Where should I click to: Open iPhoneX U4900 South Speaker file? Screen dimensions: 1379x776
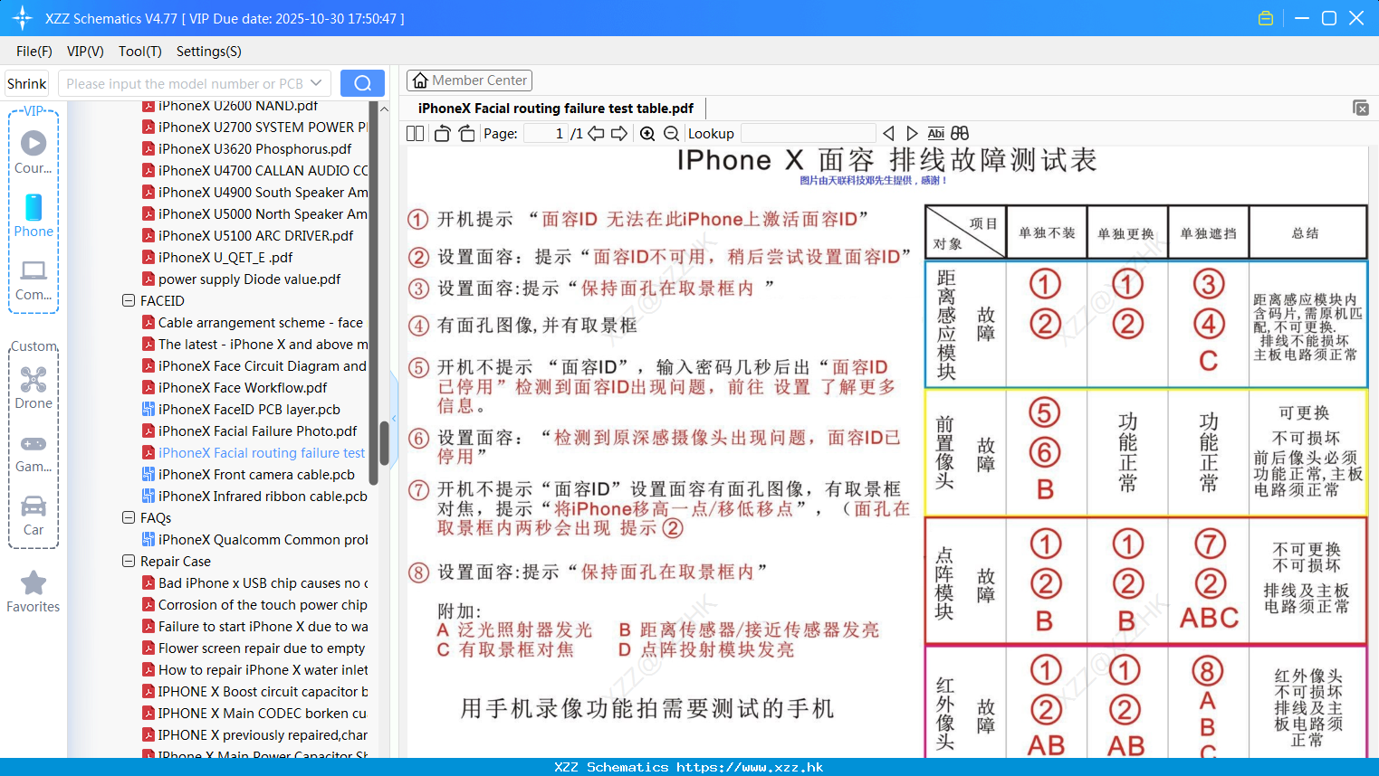[x=254, y=192]
